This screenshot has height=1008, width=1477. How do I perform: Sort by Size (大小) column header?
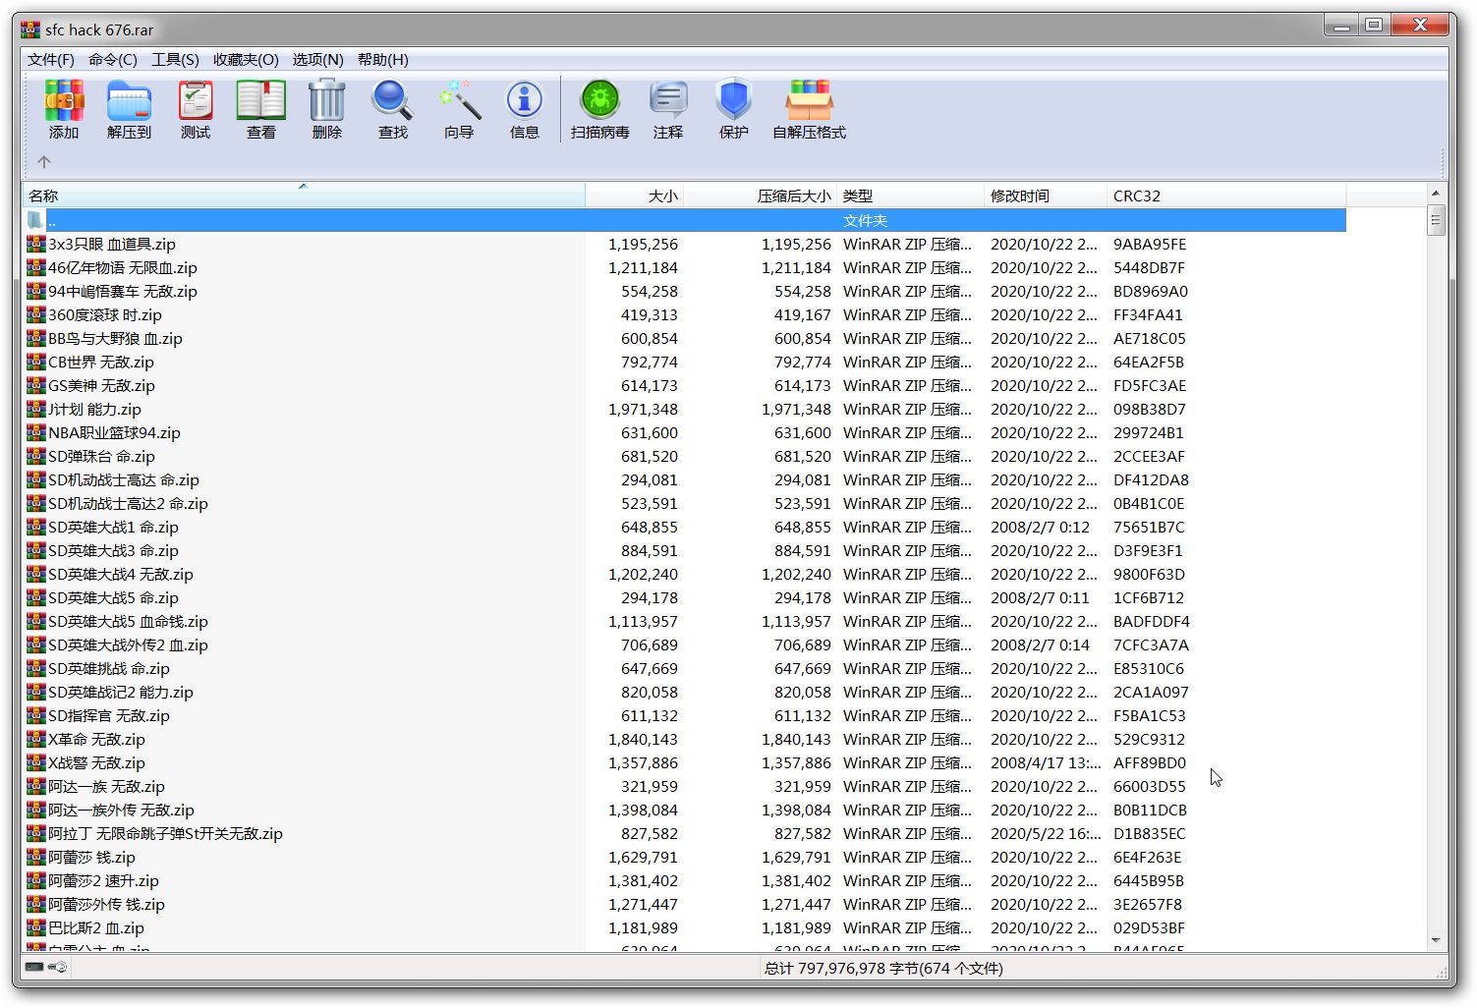pos(634,196)
